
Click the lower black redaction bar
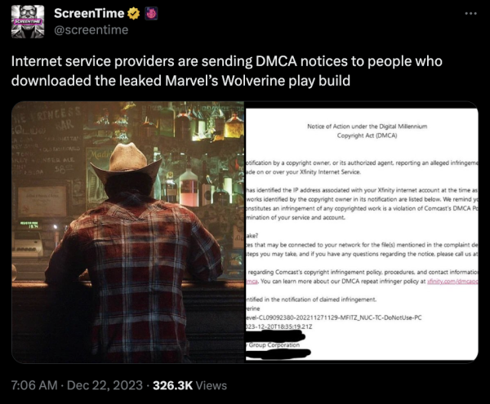278,353
